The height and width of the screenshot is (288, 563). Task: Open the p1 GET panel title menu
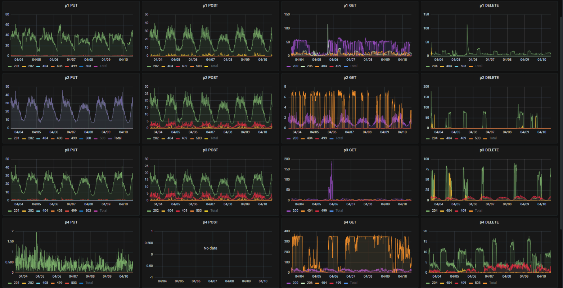(350, 5)
